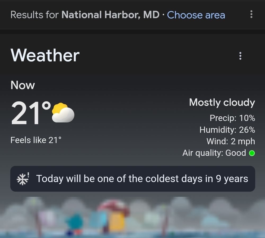Select the Precip: 10% value
Viewport: 265px width, 238px height.
[233, 118]
